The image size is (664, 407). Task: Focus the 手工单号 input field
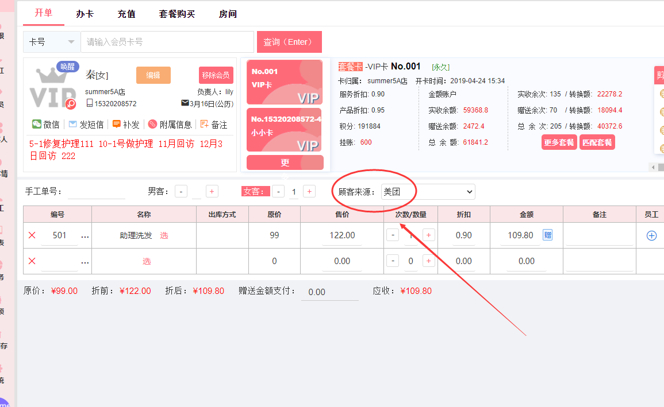coord(97,192)
